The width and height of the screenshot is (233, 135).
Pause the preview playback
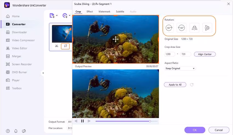point(83,121)
